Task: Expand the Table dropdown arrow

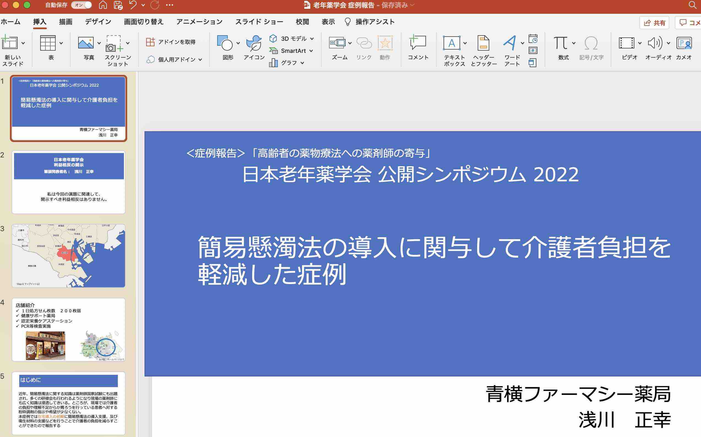Action: click(x=61, y=43)
